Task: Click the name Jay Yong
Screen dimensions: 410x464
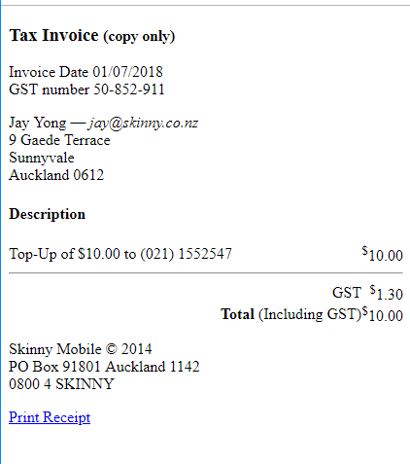Action: coord(38,124)
